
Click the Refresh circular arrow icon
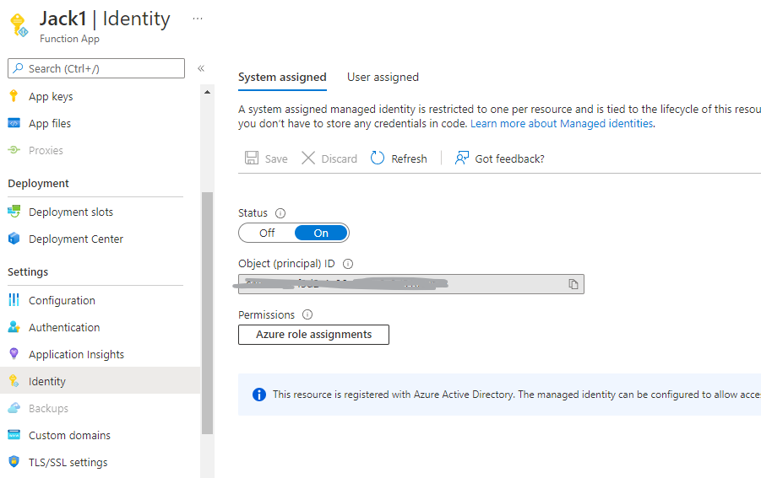(x=377, y=158)
